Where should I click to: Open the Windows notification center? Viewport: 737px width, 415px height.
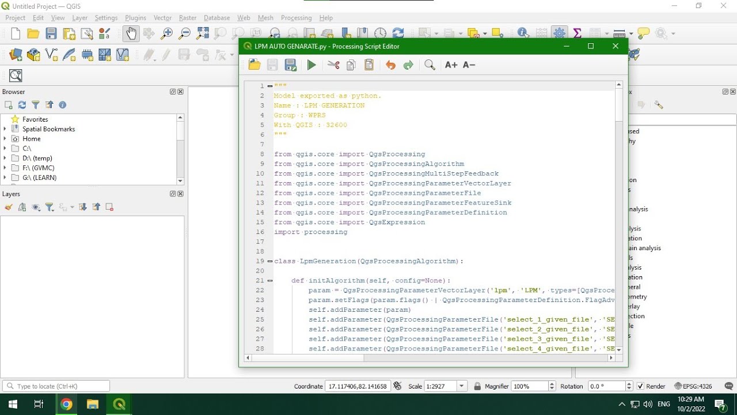721,404
